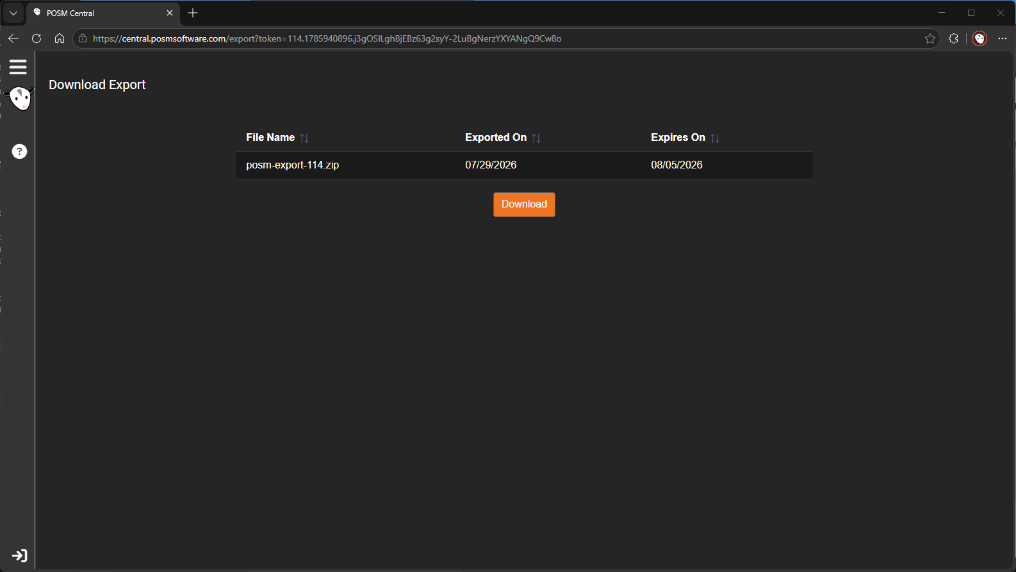This screenshot has height=572, width=1016.
Task: Open a new tab with plus icon
Action: point(193,13)
